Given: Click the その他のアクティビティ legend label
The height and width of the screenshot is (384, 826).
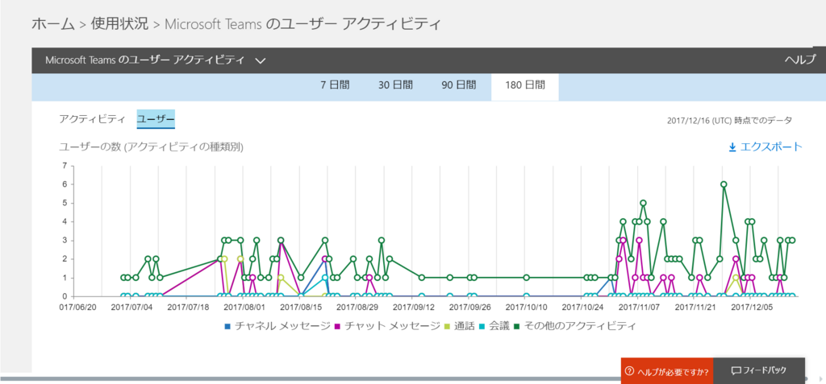Looking at the screenshot, I should [x=580, y=327].
